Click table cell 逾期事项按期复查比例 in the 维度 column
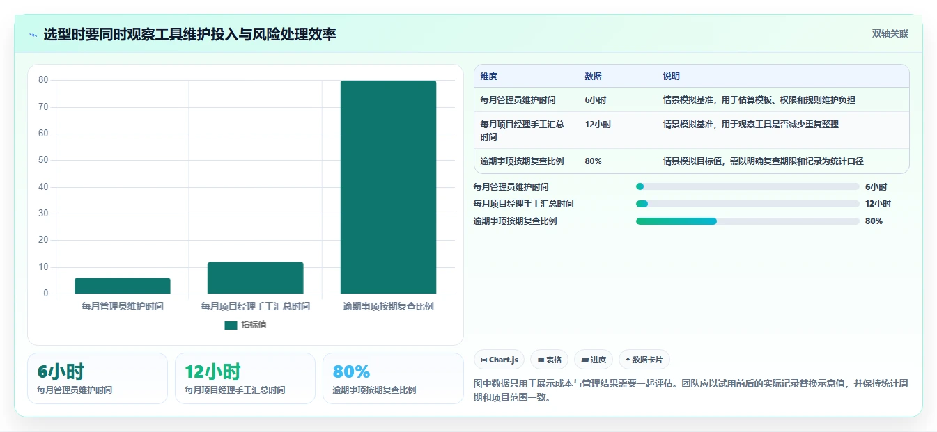The image size is (937, 432). point(522,161)
